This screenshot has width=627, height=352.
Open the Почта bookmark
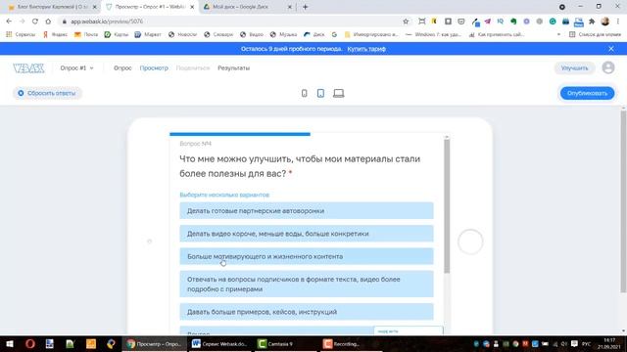pyautogui.click(x=86, y=35)
